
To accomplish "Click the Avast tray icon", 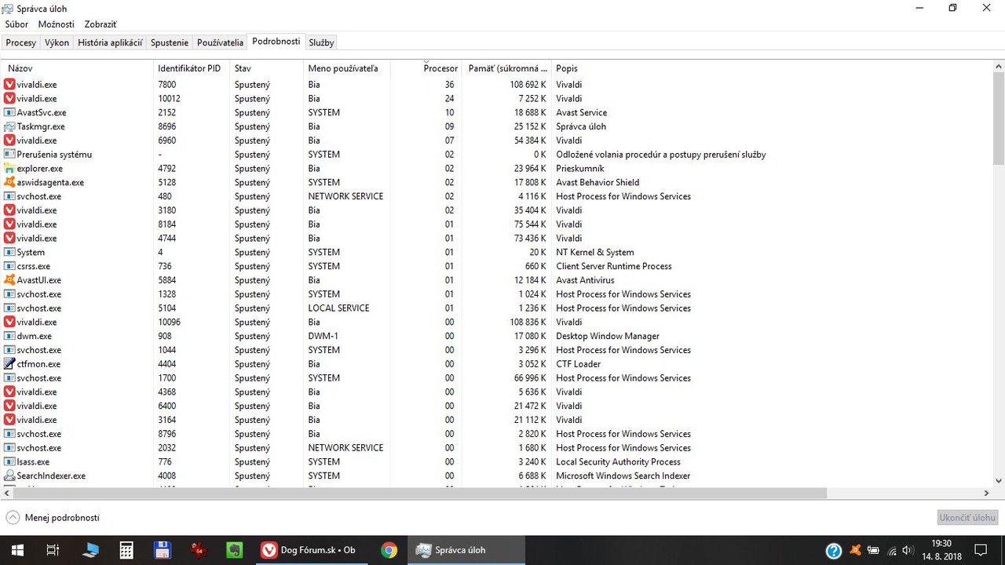I will click(855, 550).
